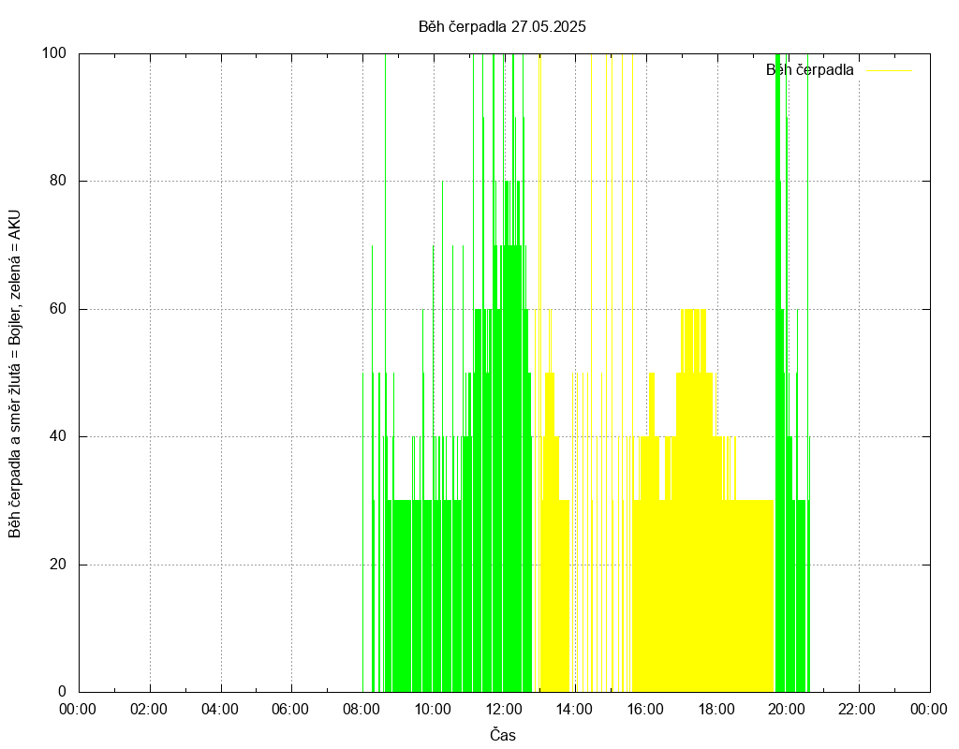Click the x-axis time label "18:00"
Screen dimensions: 959x749
716,710
